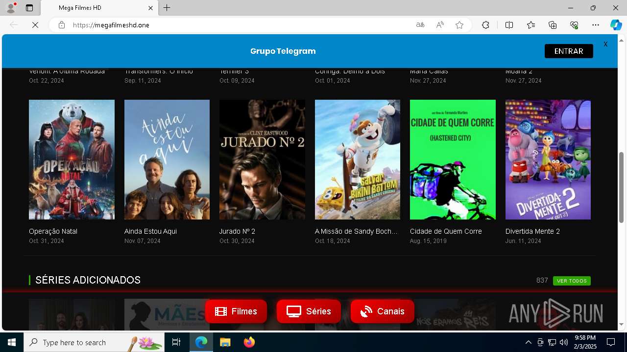Open the Operação Natal poster
627x352 pixels.
pyautogui.click(x=72, y=160)
